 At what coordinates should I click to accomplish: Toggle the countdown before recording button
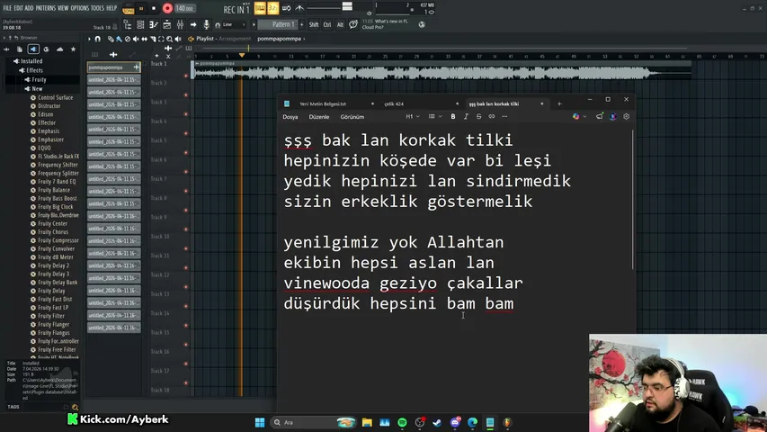point(273,8)
